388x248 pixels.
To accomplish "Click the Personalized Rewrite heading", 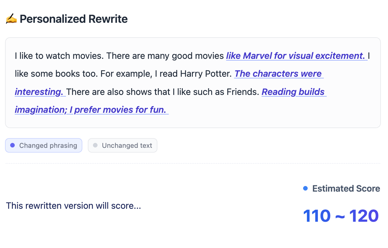I will coord(74,19).
